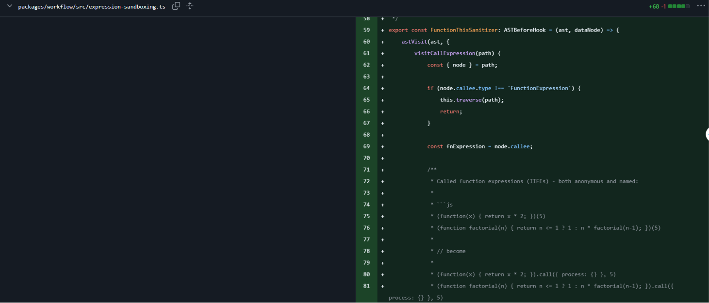The height and width of the screenshot is (303, 709).
Task: Select line number 64
Action: [x=366, y=88]
